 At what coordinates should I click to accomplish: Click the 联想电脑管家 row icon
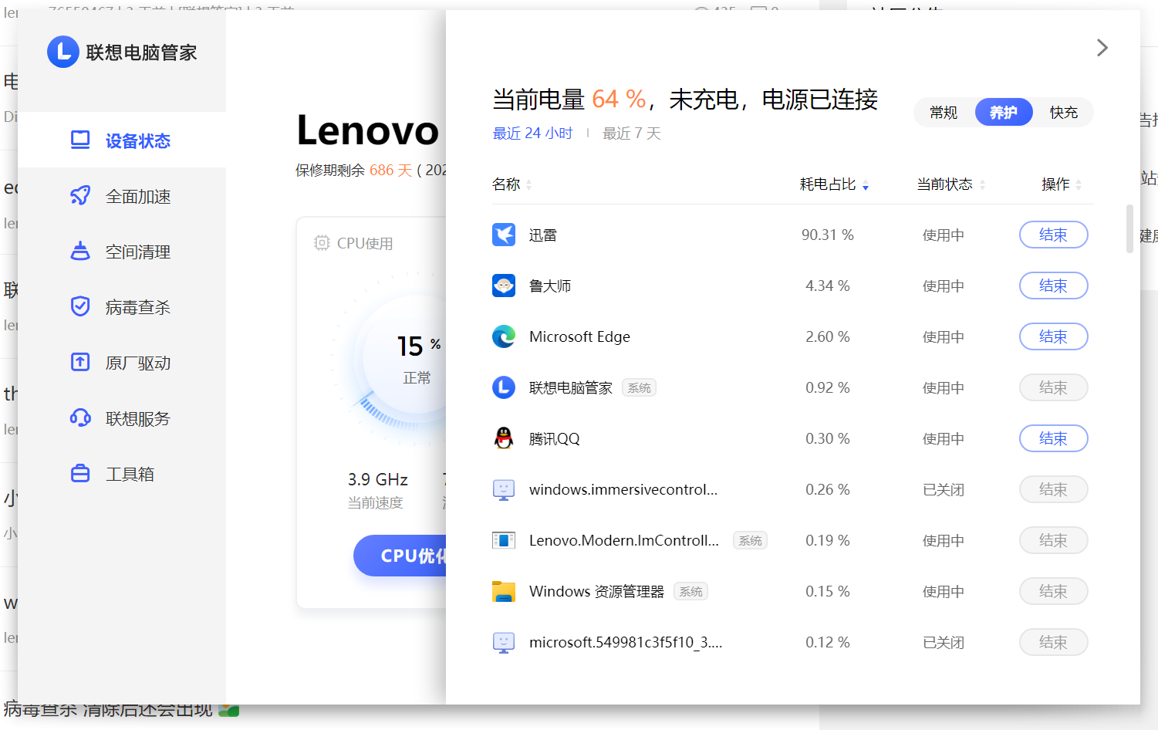[504, 387]
